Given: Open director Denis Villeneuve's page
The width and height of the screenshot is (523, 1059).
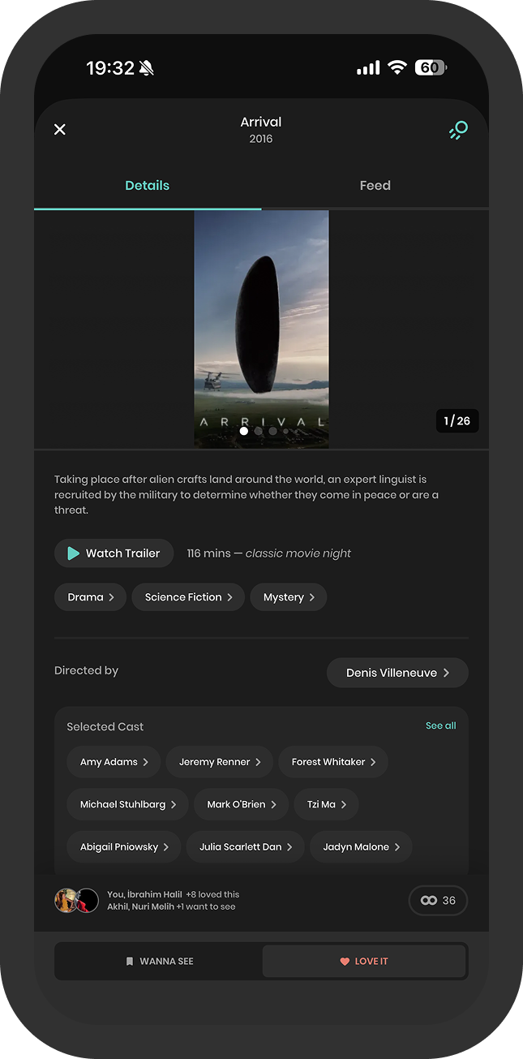Looking at the screenshot, I should pos(397,673).
